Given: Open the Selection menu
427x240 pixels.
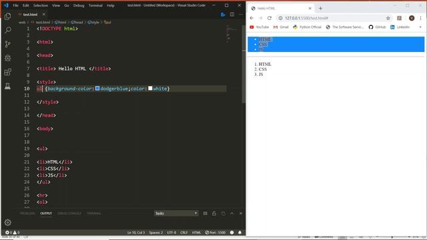Looking at the screenshot, I should (x=40, y=5).
